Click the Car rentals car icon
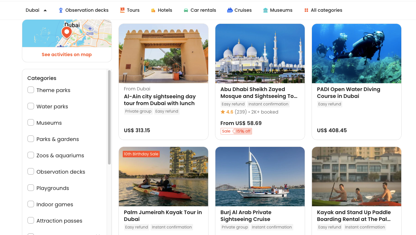Viewport: 416px width, 235px height. tap(186, 10)
